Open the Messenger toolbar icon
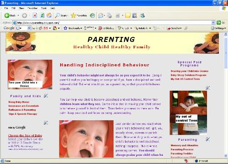Image resolution: width=228 pixels, height=164 pixels. point(142,15)
